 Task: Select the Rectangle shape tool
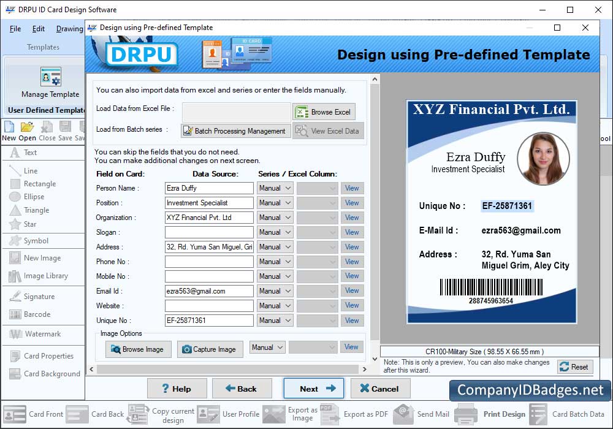coord(33,184)
